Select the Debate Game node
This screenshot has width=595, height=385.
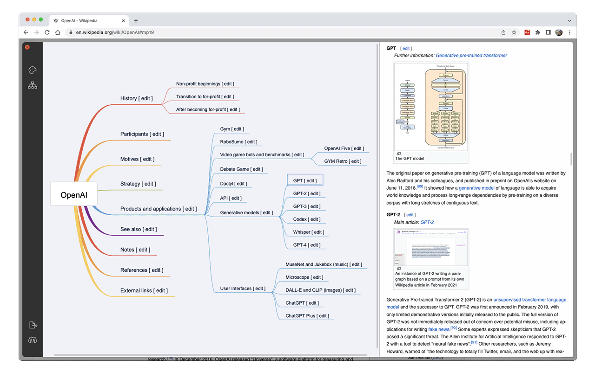[x=242, y=169]
